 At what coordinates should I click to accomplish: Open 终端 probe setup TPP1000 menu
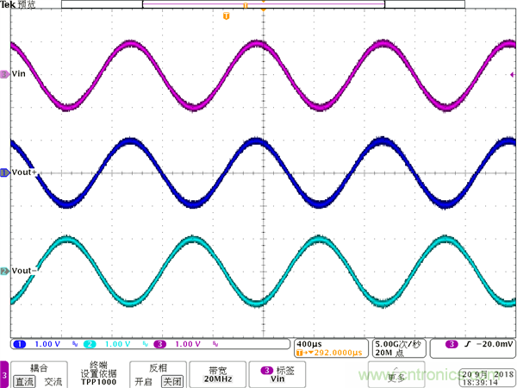[97, 373]
